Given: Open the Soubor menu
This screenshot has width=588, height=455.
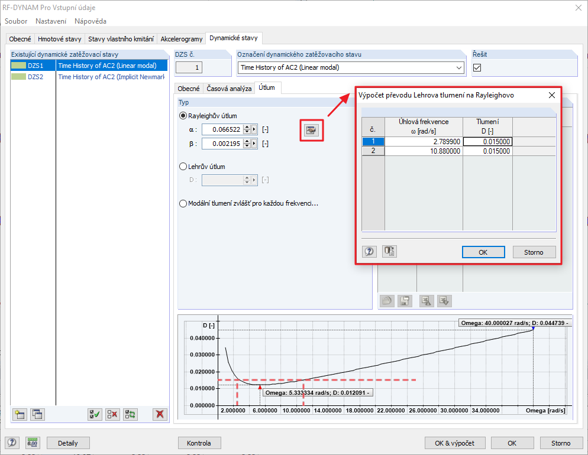Looking at the screenshot, I should pos(16,21).
